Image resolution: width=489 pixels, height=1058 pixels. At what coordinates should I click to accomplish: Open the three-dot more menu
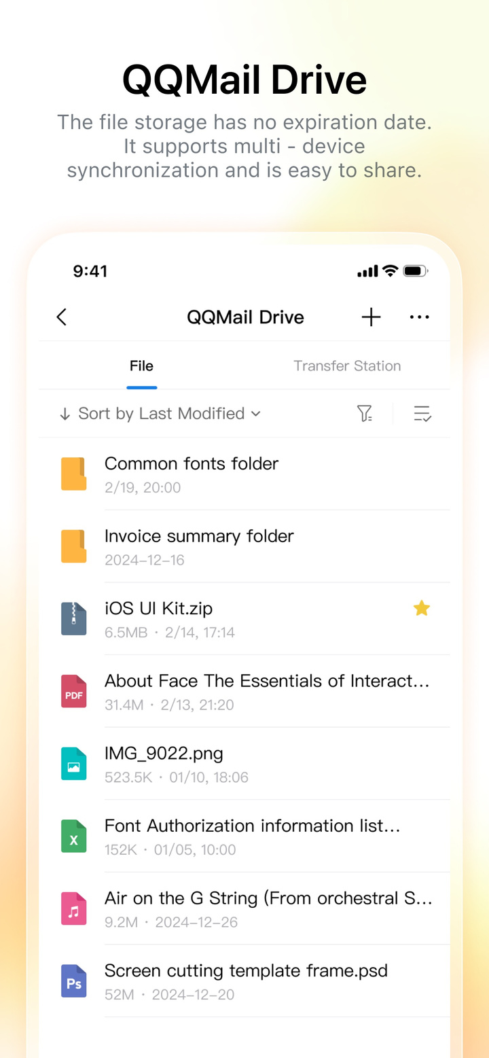420,317
